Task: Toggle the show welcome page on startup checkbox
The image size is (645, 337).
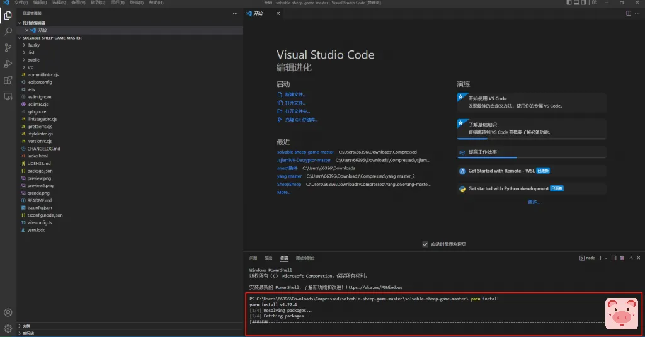Action: click(x=425, y=244)
